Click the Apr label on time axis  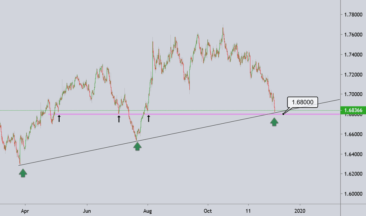25,211
